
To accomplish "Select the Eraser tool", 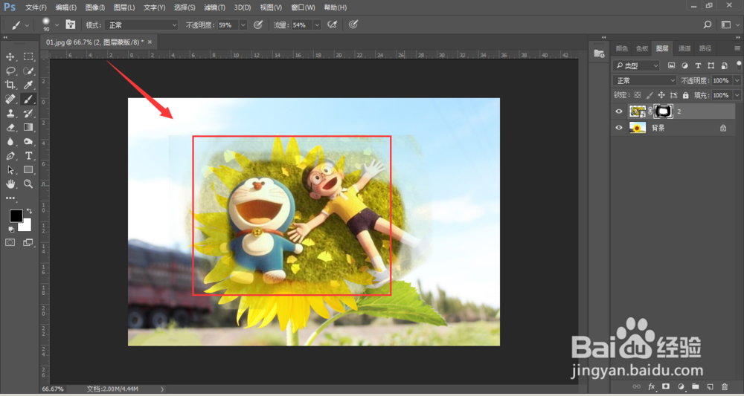I will tap(10, 128).
